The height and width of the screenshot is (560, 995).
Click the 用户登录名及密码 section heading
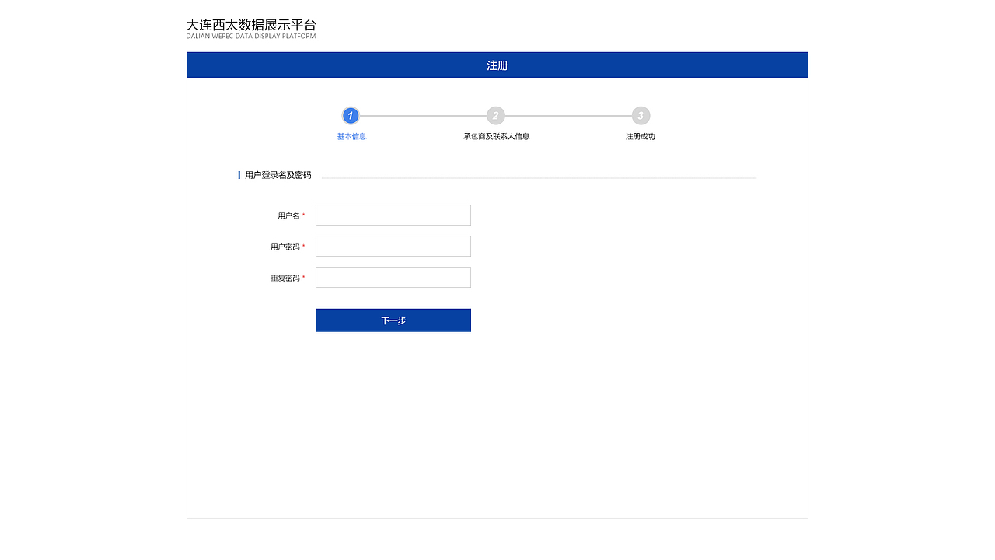[x=278, y=175]
